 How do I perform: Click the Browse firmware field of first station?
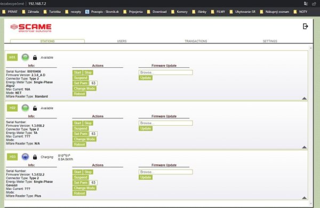166,73
